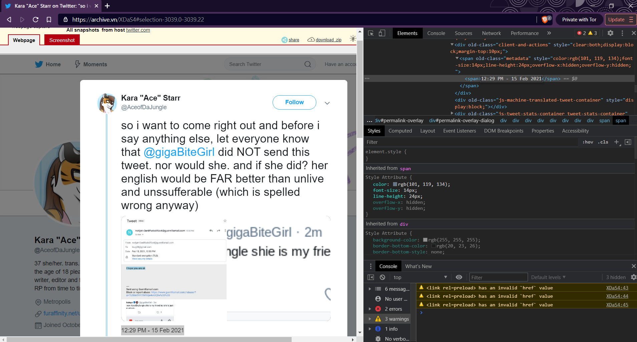This screenshot has height=342, width=637.
Task: Open the What's New drawer tab
Action: [418, 266]
